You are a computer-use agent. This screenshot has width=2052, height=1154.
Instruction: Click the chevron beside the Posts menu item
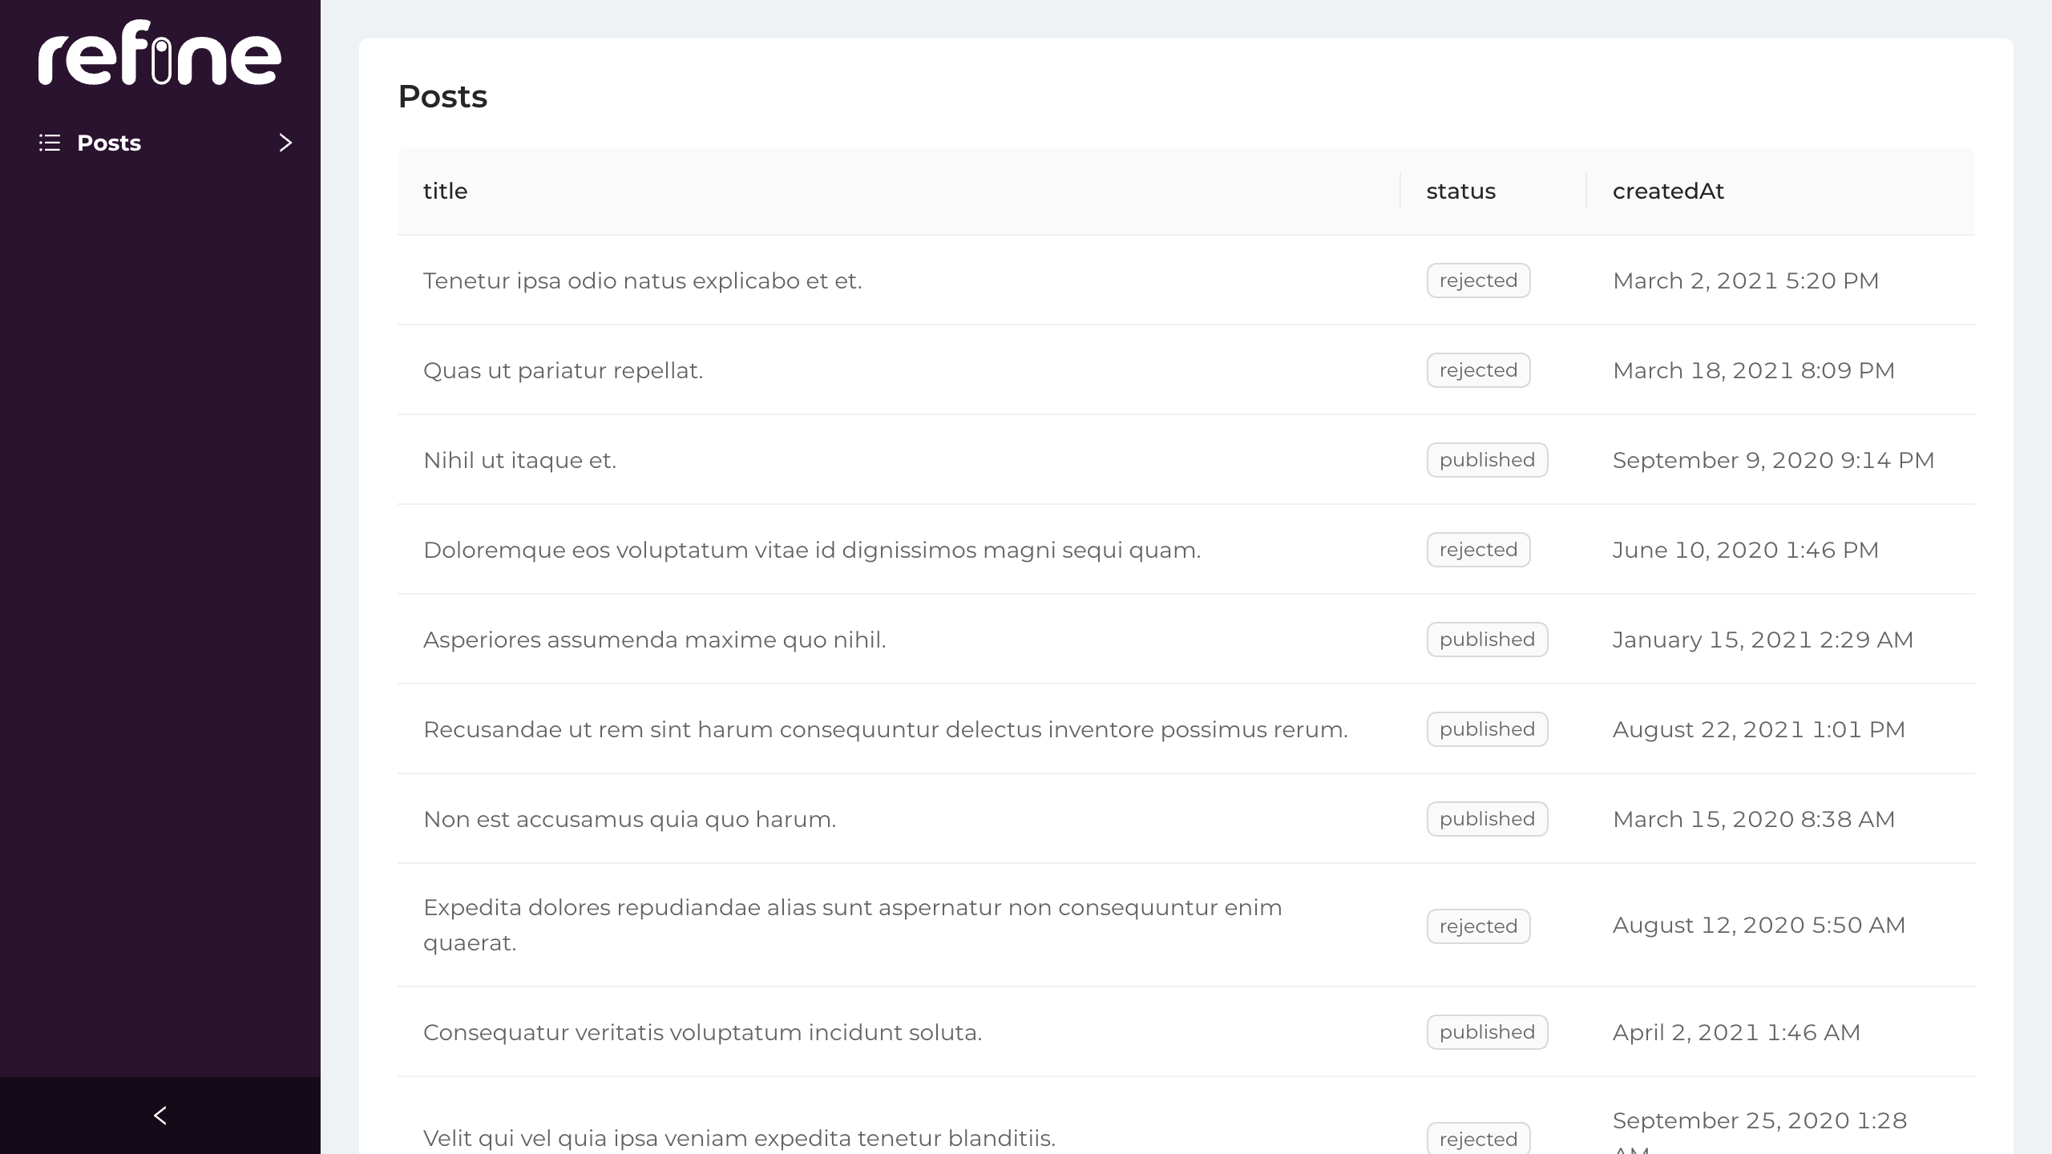click(285, 143)
